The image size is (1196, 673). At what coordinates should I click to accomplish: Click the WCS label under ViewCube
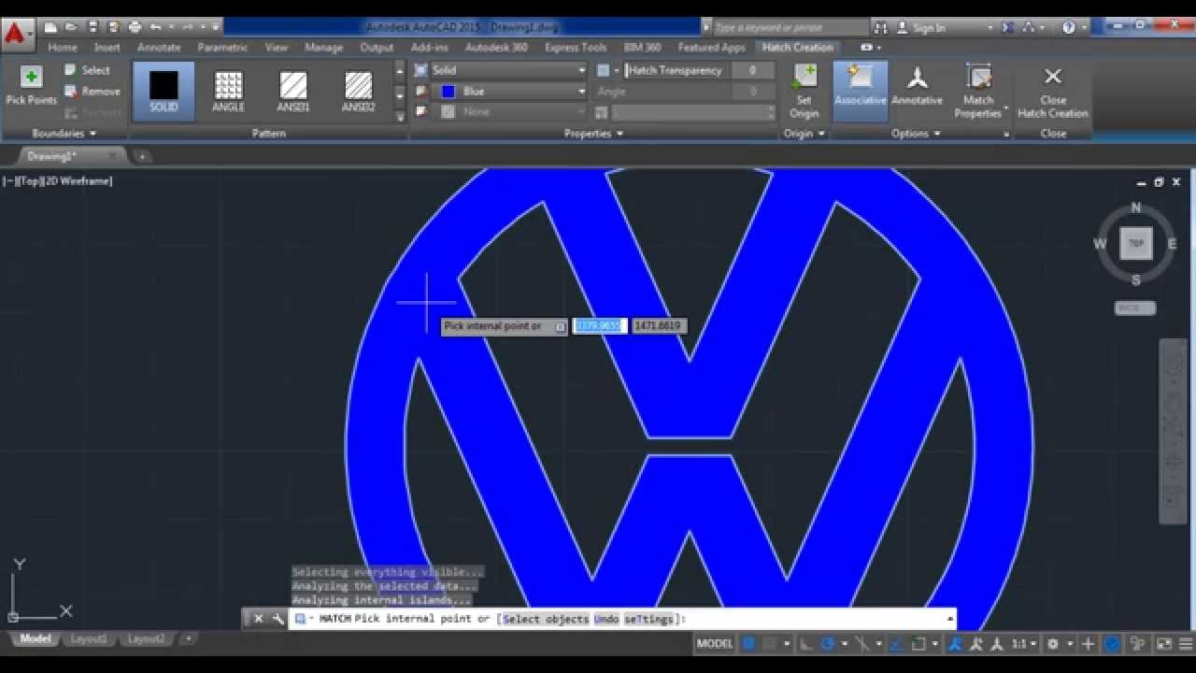[1135, 308]
